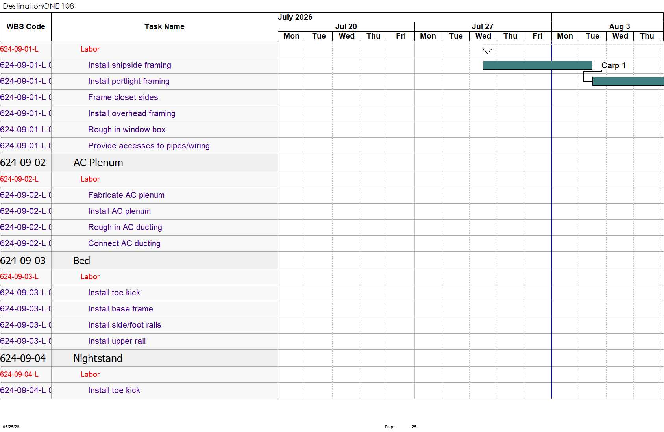Select the Install shipside framing task

129,65
